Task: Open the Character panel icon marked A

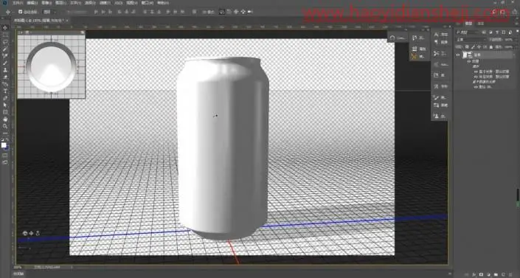Action: tap(436, 35)
